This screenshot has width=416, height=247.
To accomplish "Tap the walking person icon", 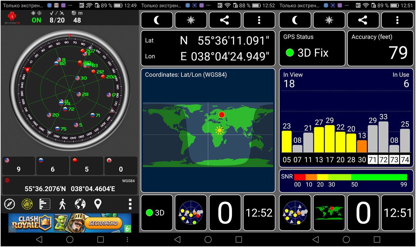I will pos(62,204).
